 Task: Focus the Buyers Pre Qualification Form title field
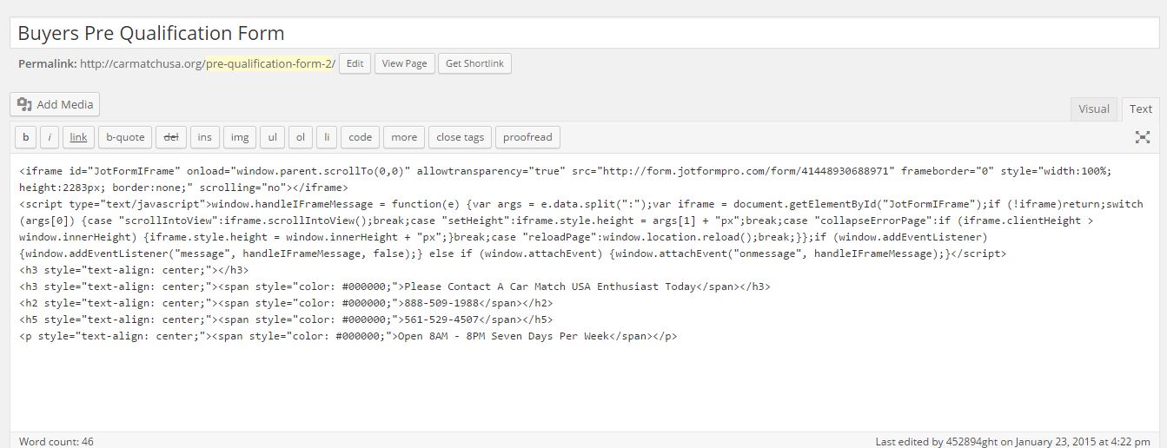coord(583,34)
